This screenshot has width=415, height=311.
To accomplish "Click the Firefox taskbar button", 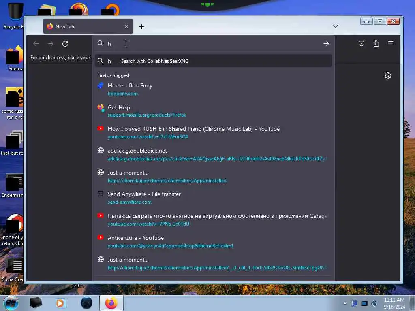I will click(111, 303).
